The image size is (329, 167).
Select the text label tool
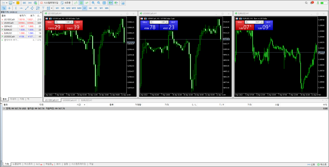(x=43, y=8)
